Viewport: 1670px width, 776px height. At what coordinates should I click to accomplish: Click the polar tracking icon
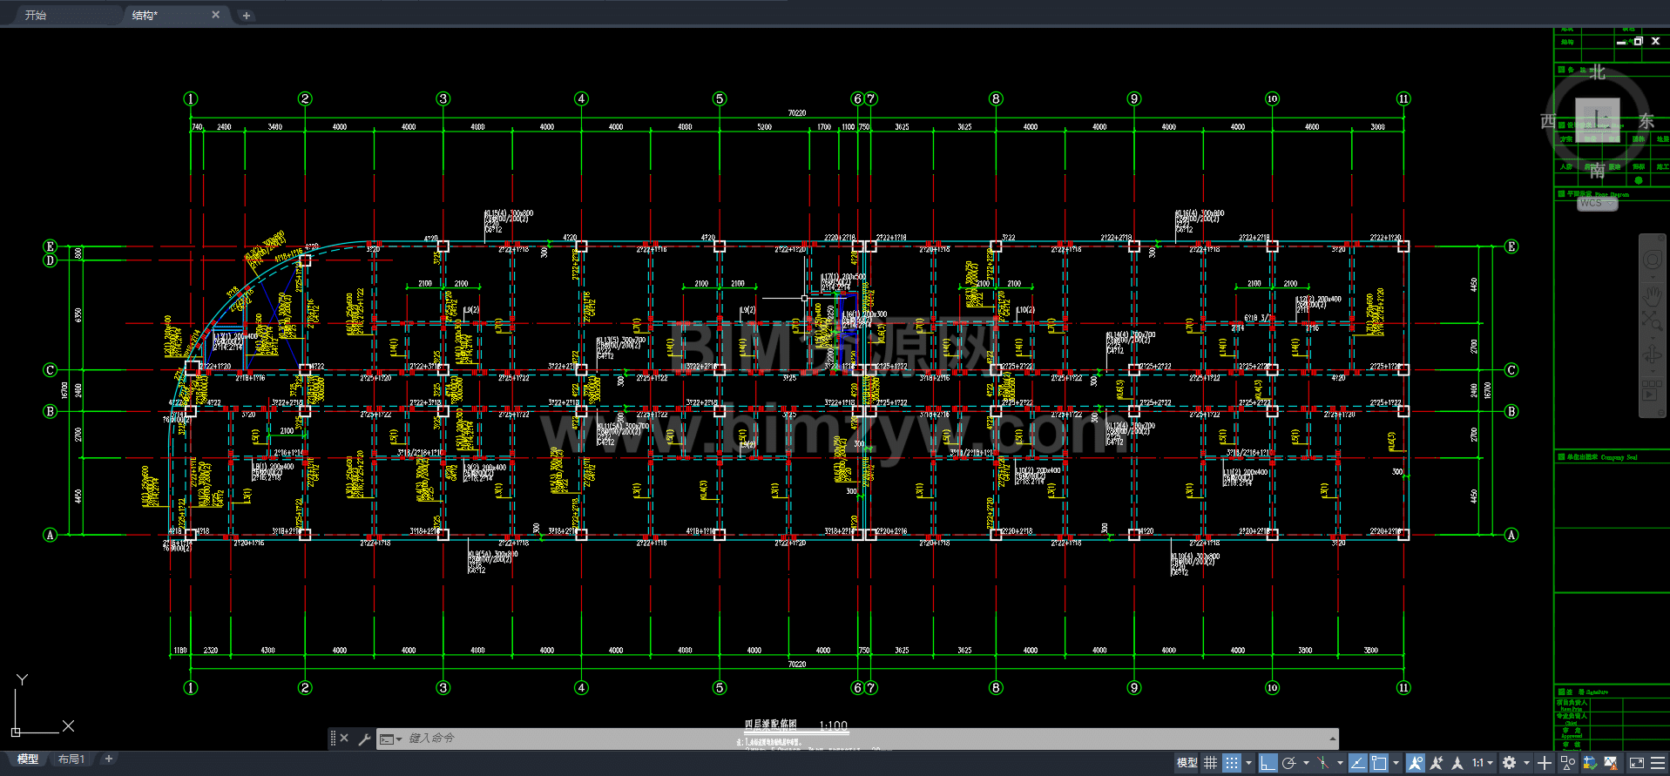(1289, 763)
